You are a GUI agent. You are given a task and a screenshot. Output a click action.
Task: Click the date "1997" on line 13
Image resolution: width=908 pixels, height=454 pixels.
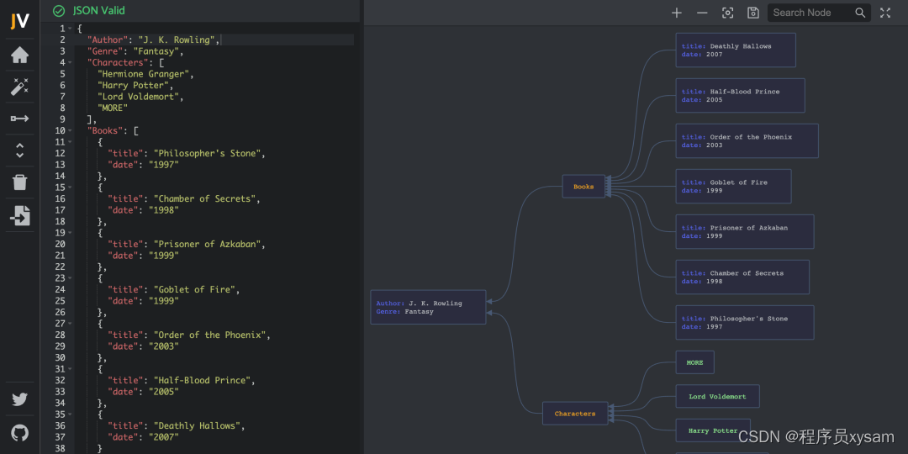point(164,165)
